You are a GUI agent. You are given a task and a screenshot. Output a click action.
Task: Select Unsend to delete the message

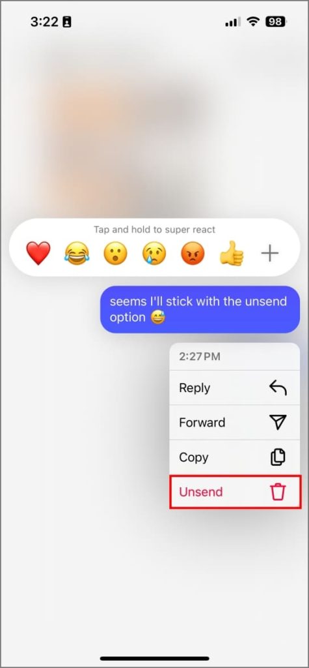pyautogui.click(x=235, y=492)
